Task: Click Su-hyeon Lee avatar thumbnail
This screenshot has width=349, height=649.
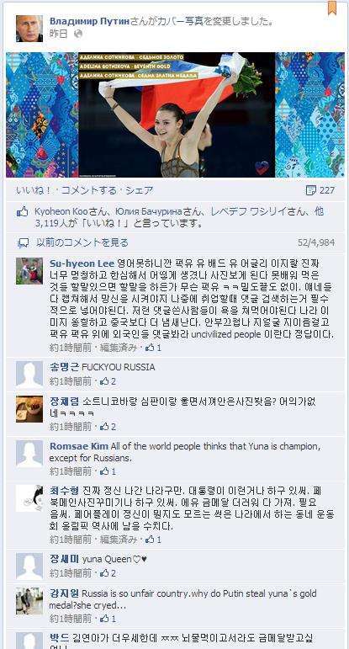Action: [29, 271]
